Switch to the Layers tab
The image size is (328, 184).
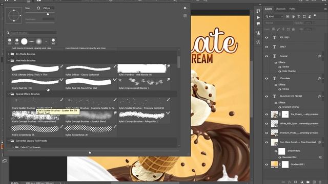269,9
